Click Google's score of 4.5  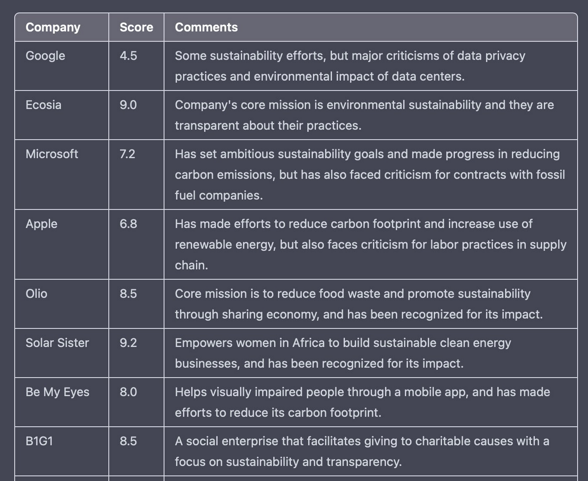click(x=128, y=56)
